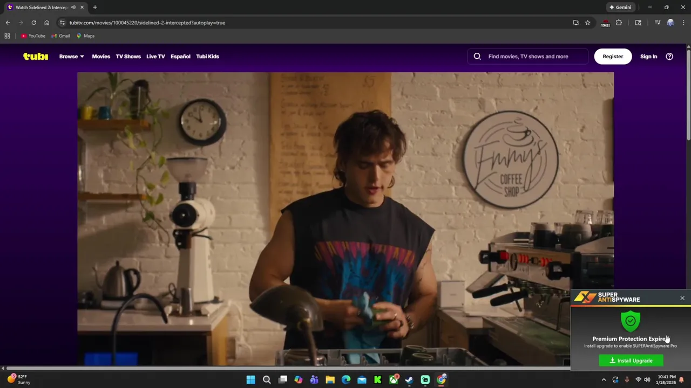
Task: Click the Gemini button
Action: click(x=620, y=8)
